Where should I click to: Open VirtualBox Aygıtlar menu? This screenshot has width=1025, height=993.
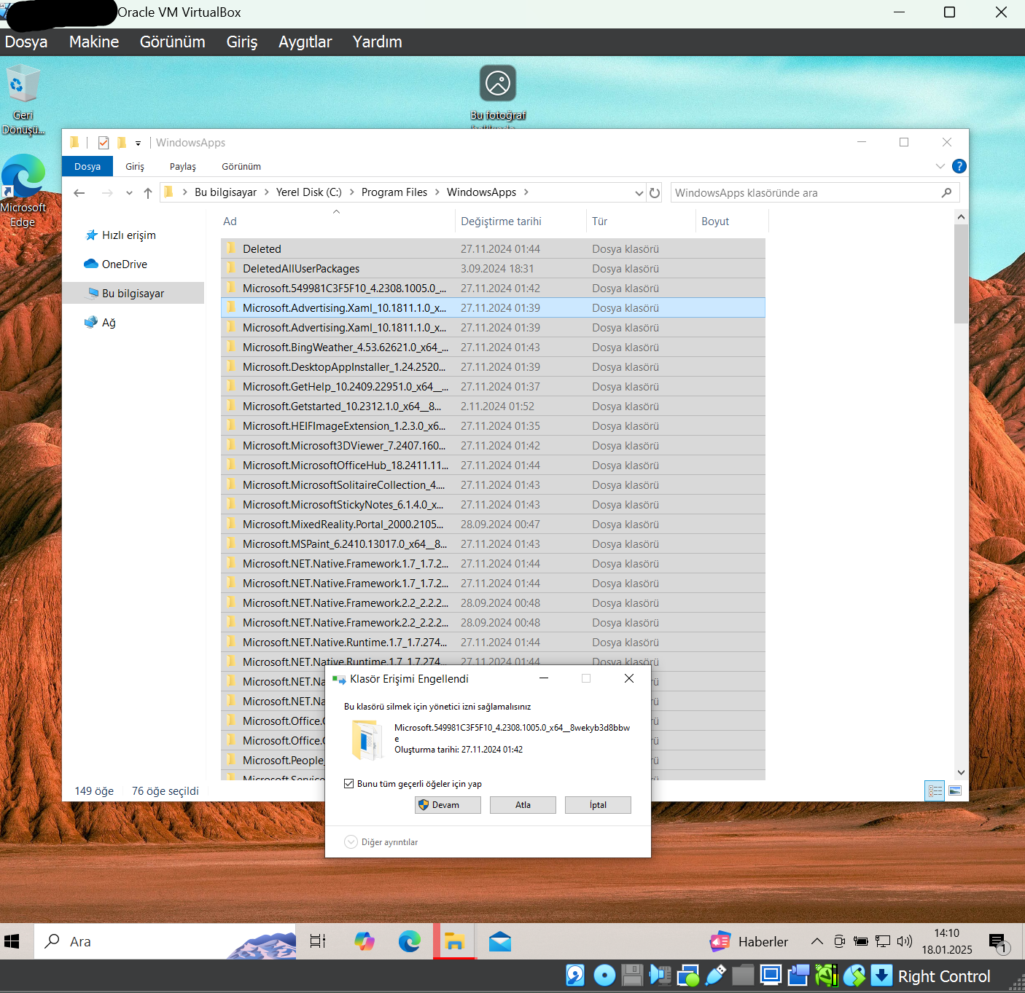point(305,42)
